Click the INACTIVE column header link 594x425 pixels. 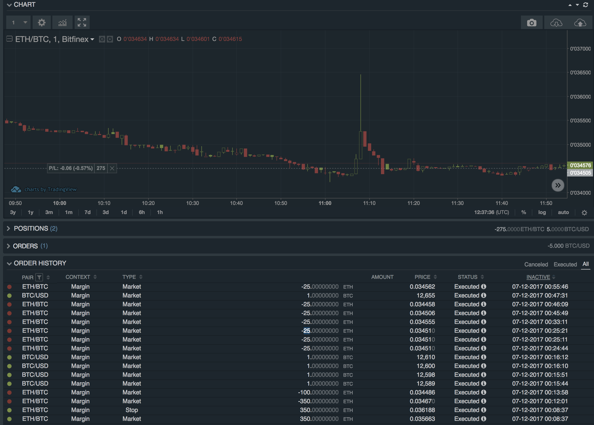pyautogui.click(x=538, y=277)
